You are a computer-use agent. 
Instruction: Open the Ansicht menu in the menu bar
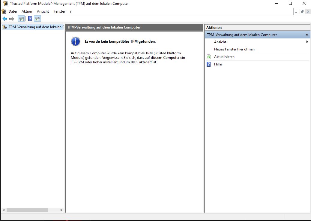[x=43, y=11]
